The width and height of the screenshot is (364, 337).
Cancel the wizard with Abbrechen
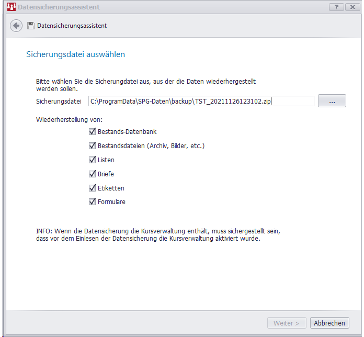tap(329, 323)
